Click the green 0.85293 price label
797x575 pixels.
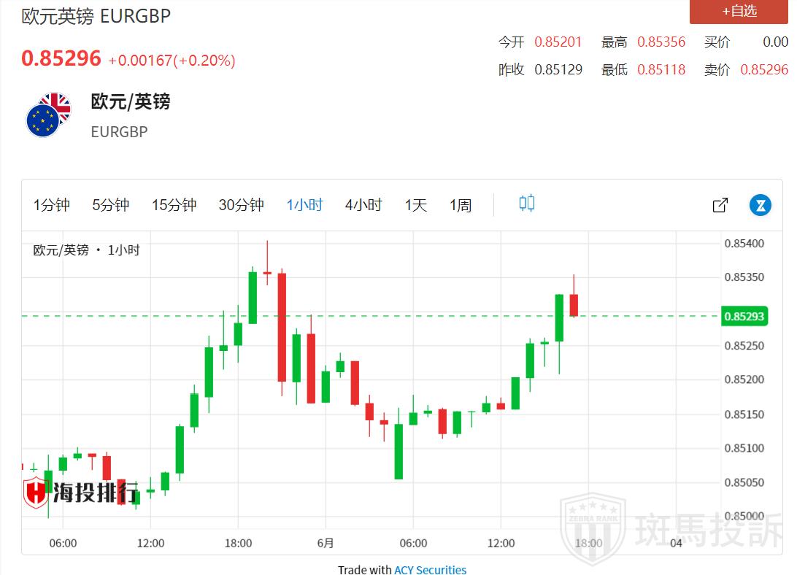[x=743, y=317]
